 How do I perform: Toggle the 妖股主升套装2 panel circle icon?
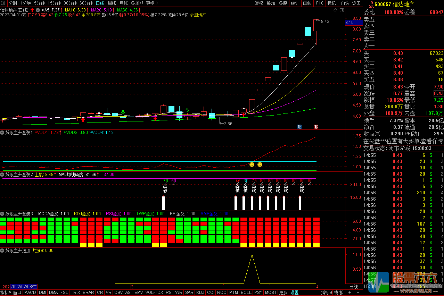click(x=2, y=175)
